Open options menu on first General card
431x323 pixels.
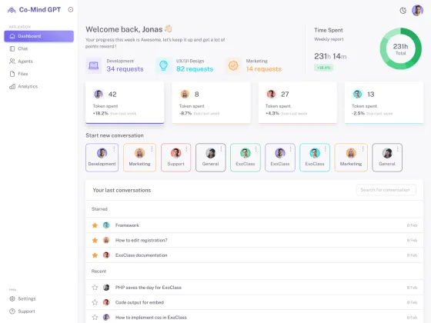point(221,149)
